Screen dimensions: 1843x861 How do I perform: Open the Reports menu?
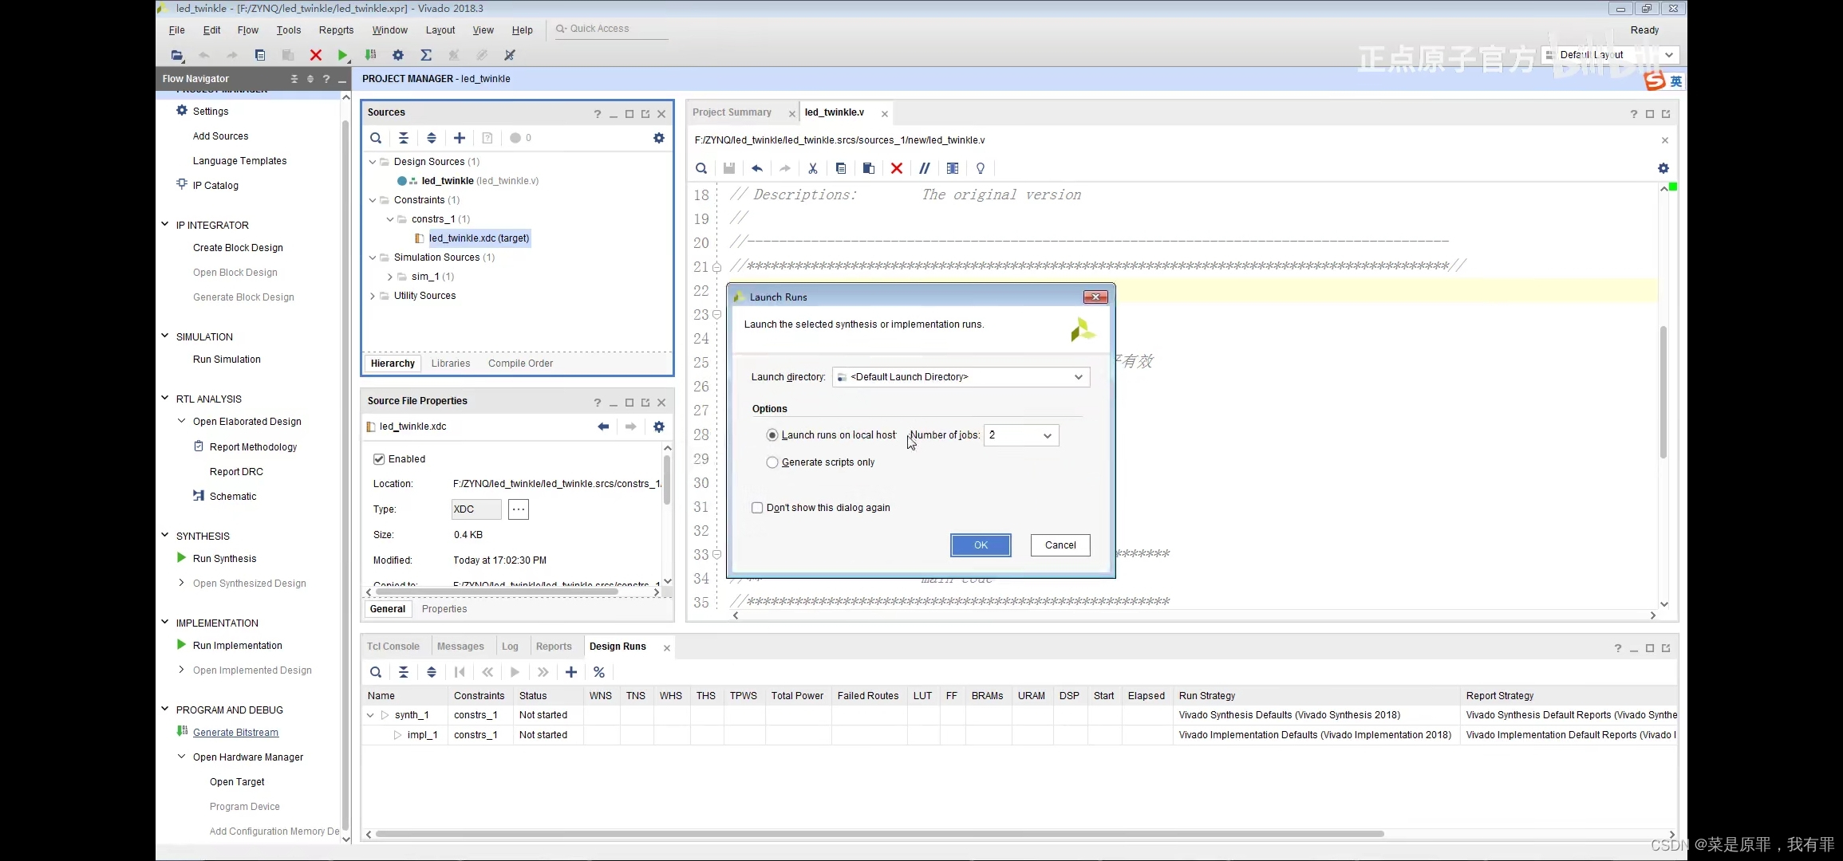336,30
